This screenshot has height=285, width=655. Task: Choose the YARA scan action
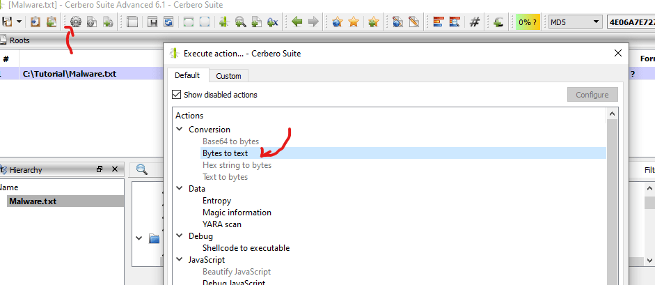[221, 224]
